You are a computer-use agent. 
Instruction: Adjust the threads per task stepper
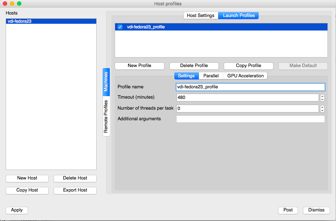[322, 109]
